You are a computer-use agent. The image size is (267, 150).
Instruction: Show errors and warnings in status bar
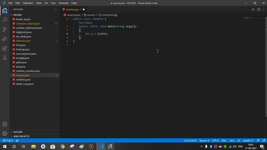(8, 141)
